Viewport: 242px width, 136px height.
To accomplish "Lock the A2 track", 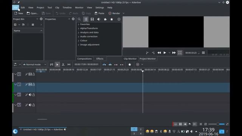I will 34,105.
